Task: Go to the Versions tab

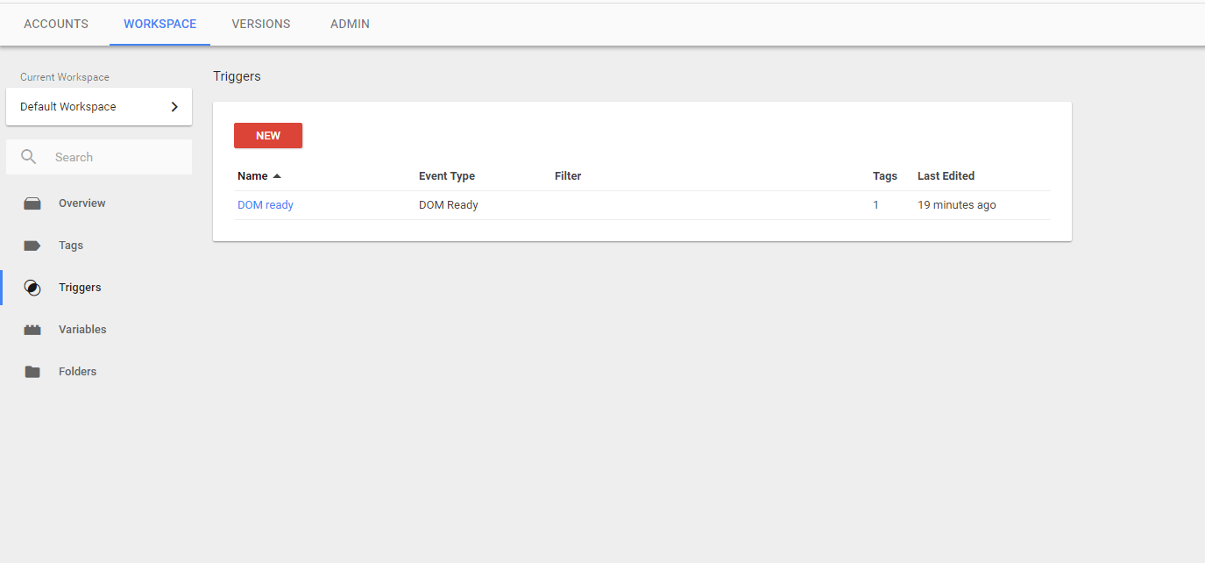Action: click(x=261, y=24)
